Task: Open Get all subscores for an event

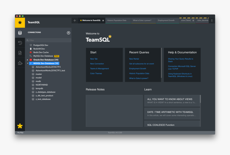Action: [x=141, y=64]
